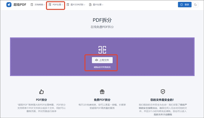Expand the 图片文字识别 dropdown arrow
Viewport: 204px width, 118px height.
tap(85, 5)
